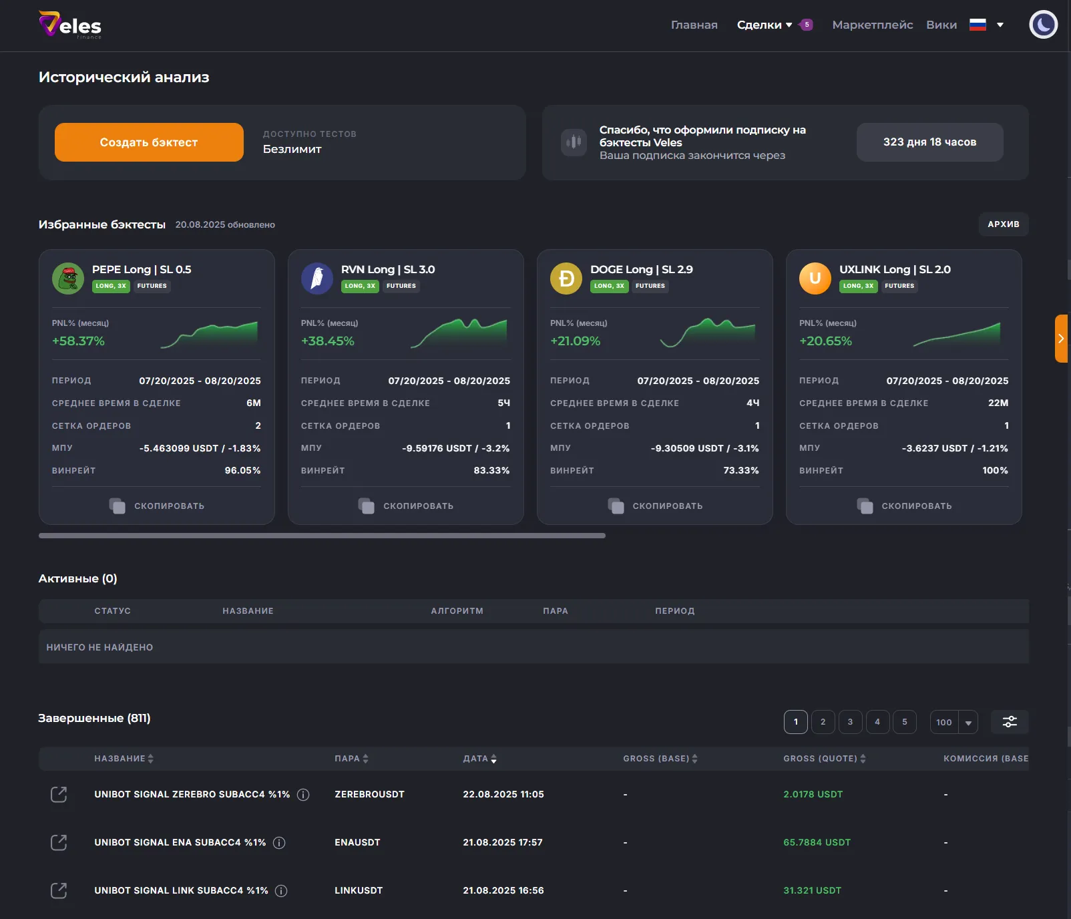Go to the Вики page
The image size is (1071, 919).
(941, 25)
